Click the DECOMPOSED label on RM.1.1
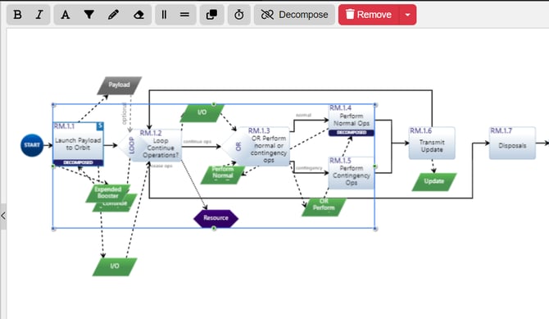 78,162
